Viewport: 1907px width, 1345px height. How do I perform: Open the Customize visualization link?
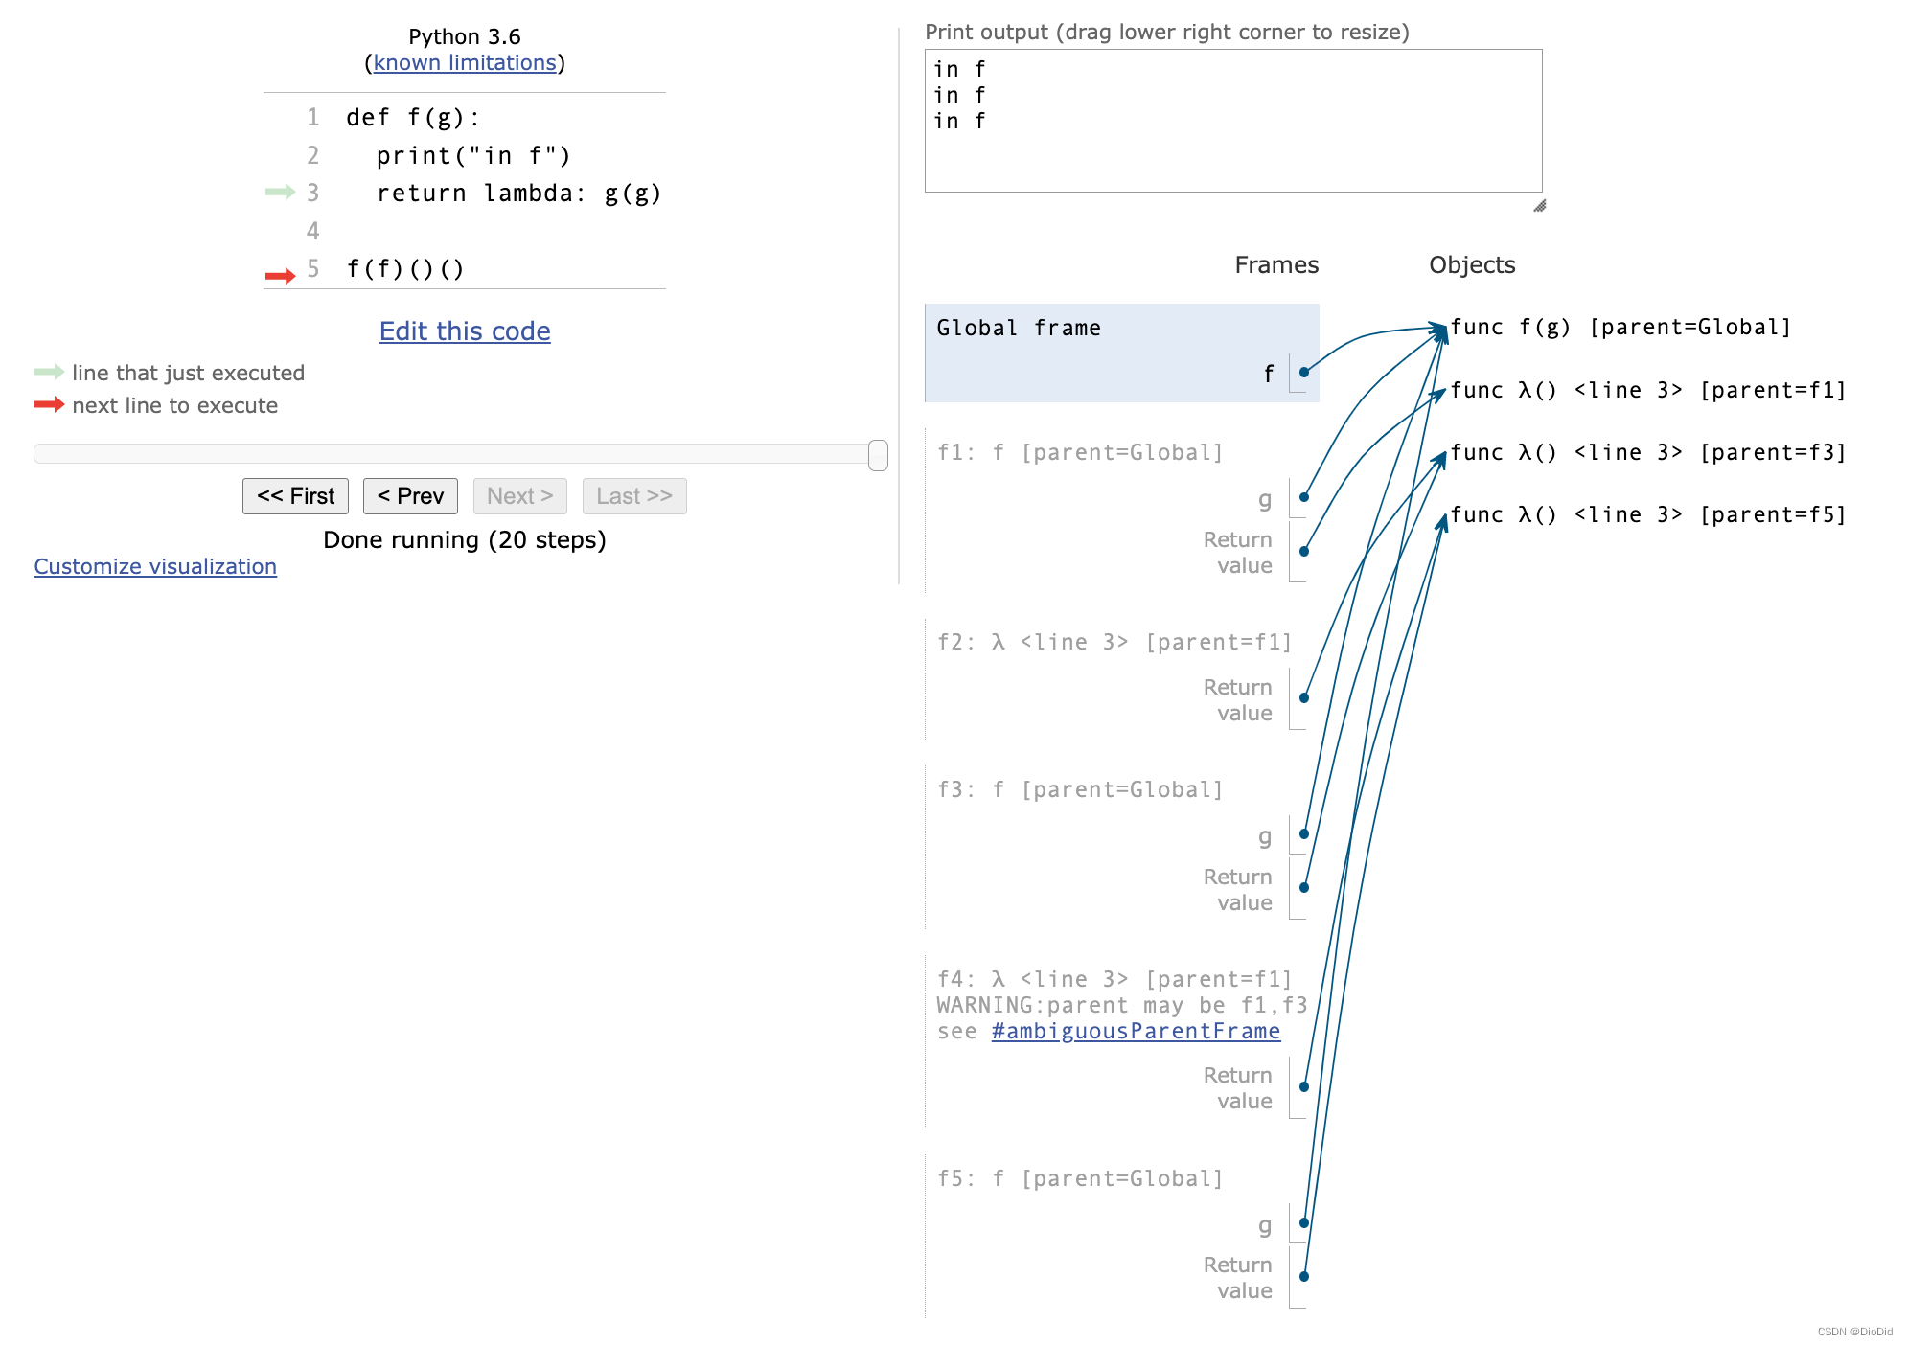tap(154, 566)
